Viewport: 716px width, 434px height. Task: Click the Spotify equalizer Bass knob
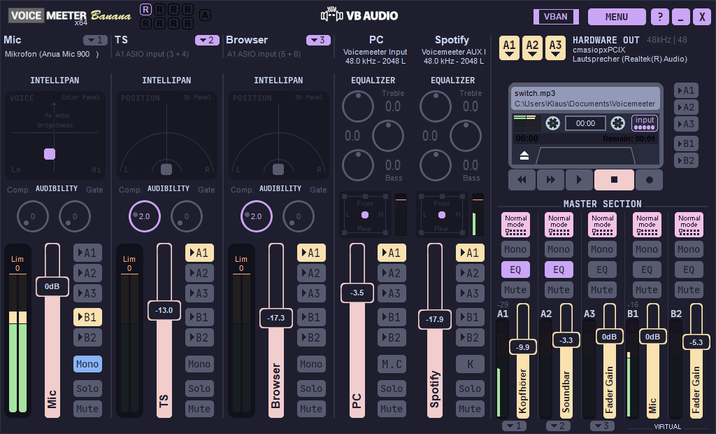coord(436,165)
